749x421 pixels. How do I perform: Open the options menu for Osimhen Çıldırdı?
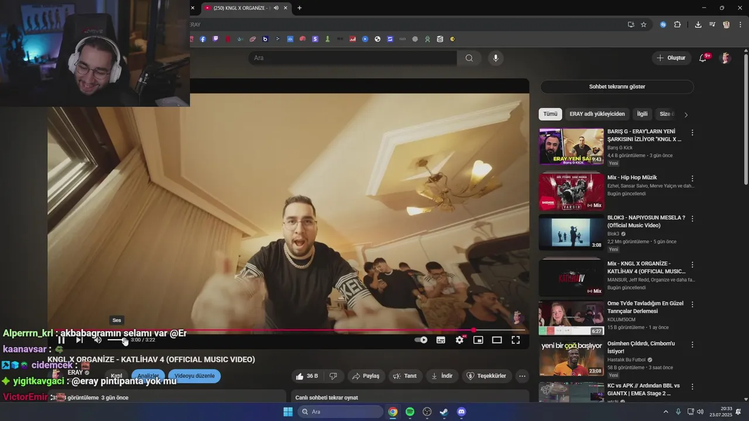(x=692, y=344)
